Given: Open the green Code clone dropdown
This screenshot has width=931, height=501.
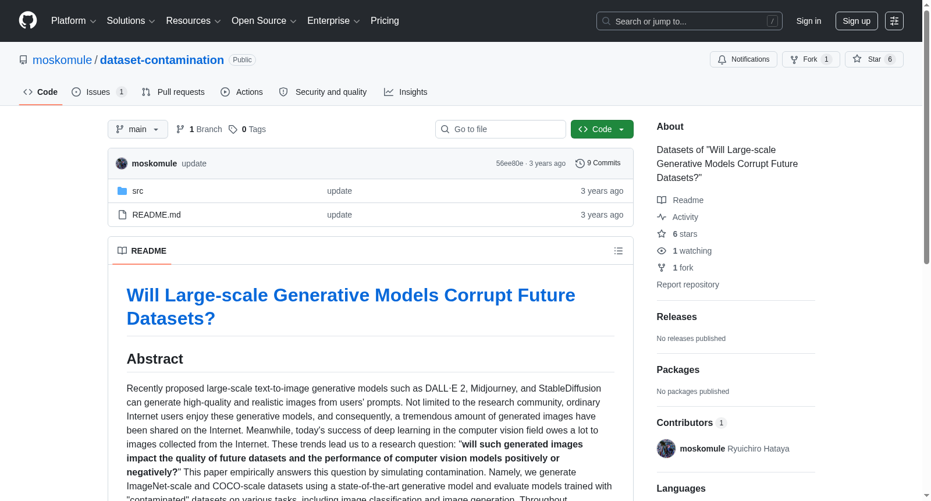Looking at the screenshot, I should click(x=602, y=129).
